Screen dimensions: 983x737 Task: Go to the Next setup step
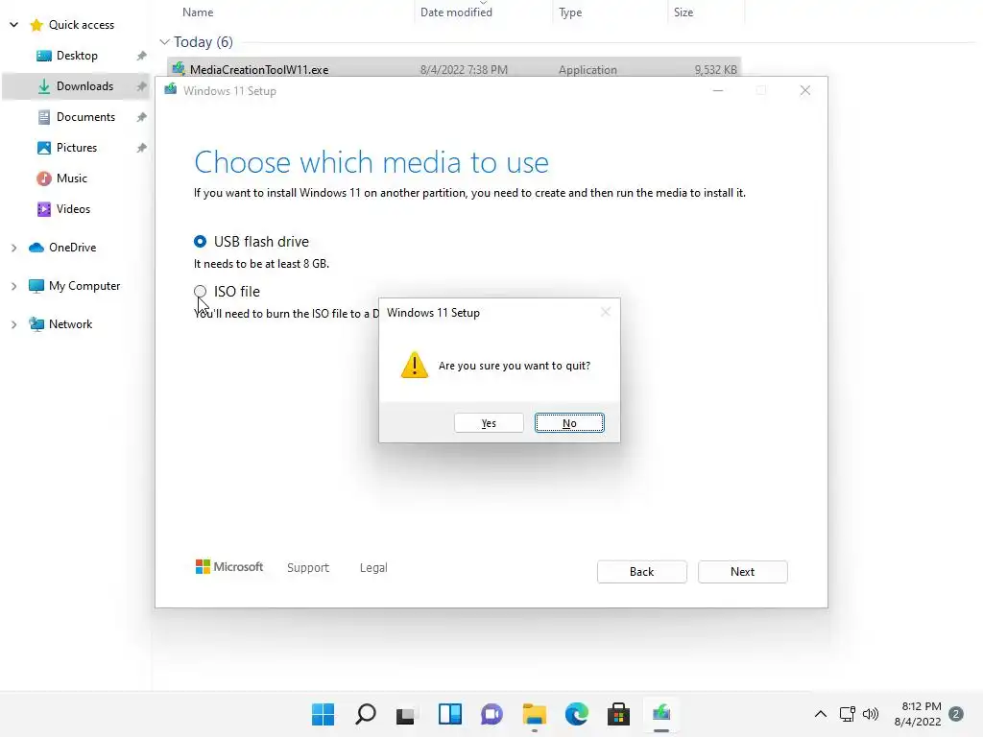[742, 572]
